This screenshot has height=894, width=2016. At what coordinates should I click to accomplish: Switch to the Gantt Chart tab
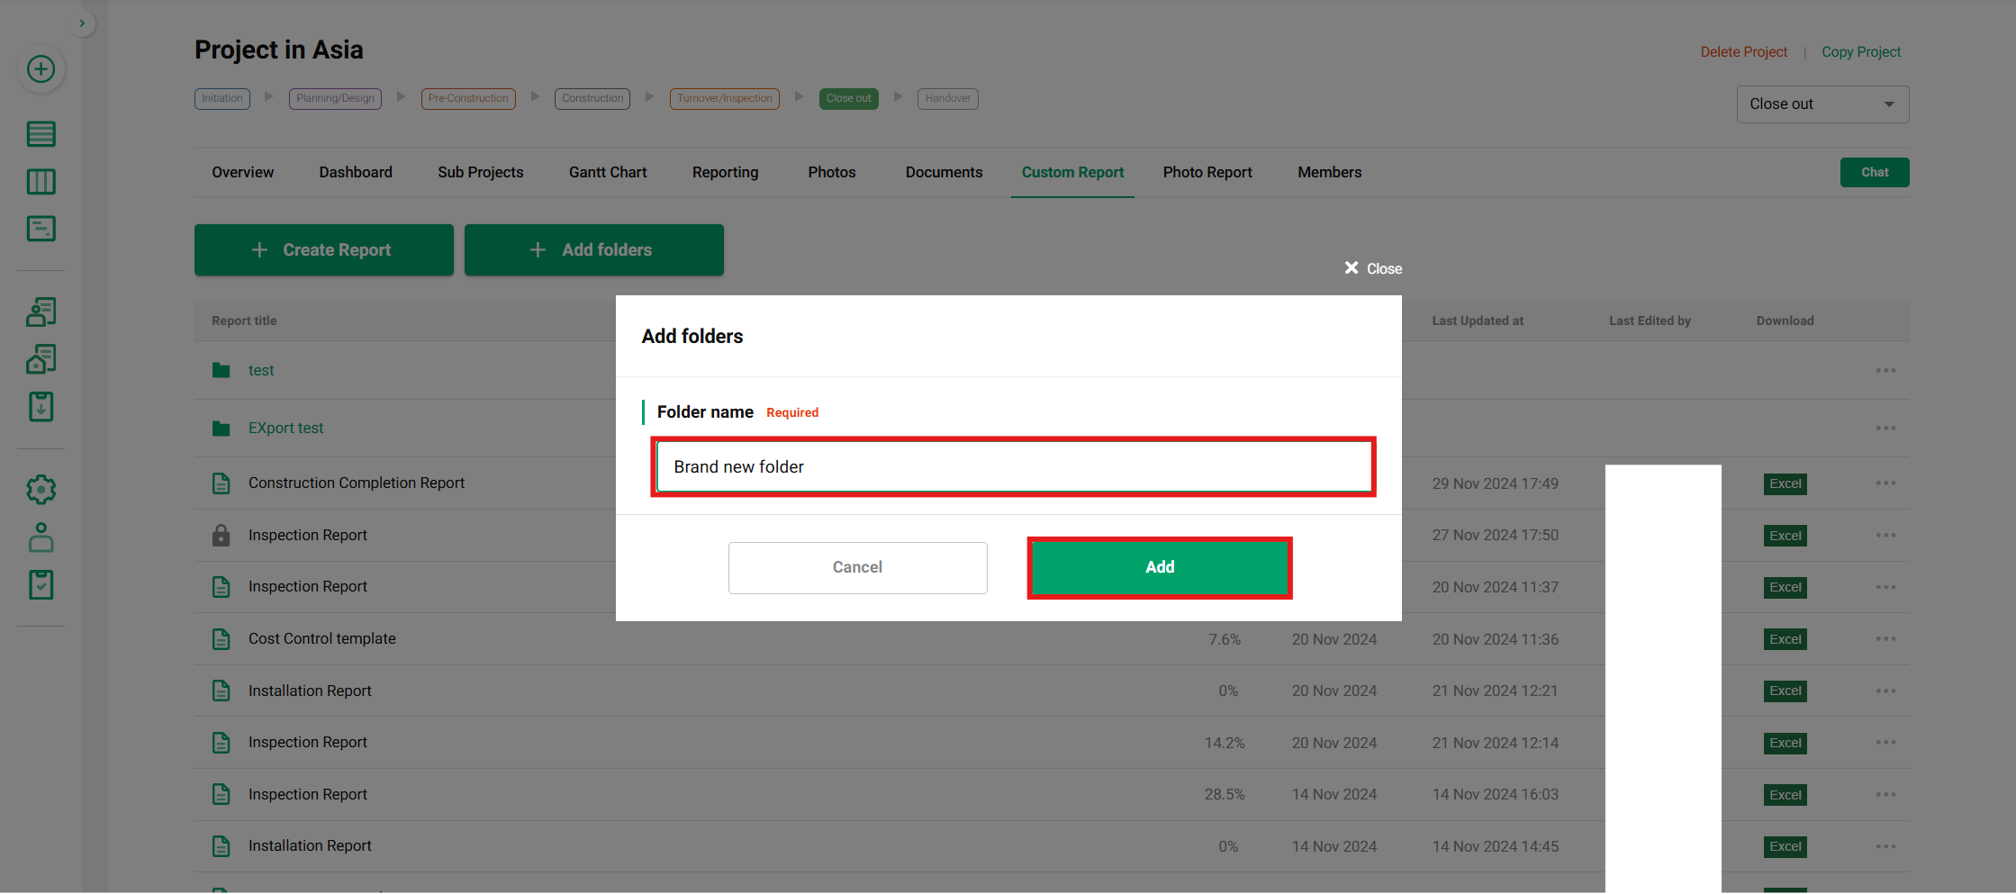607,172
